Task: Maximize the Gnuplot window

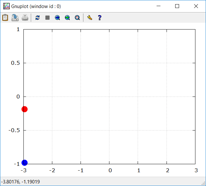Action: pos(177,6)
